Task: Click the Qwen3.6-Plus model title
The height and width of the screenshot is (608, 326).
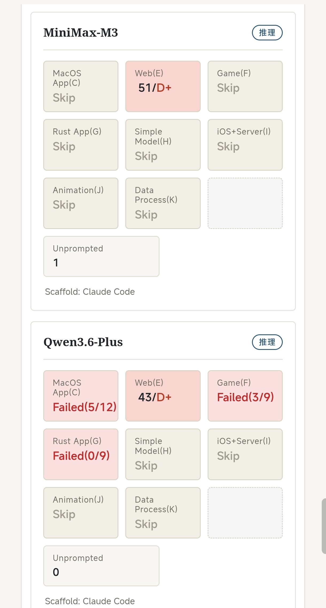Action: click(x=83, y=342)
